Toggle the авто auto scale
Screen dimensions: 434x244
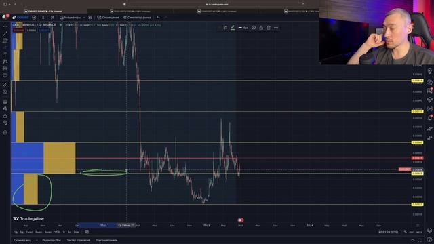(419, 232)
